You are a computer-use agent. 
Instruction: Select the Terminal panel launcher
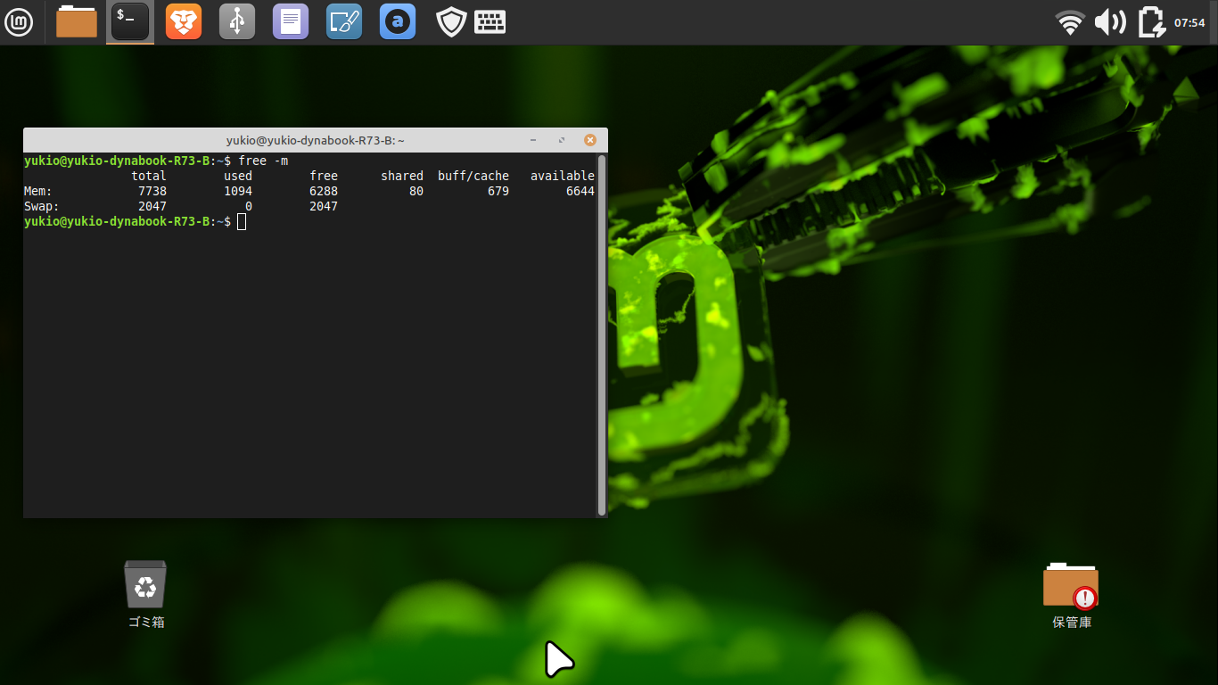[130, 21]
